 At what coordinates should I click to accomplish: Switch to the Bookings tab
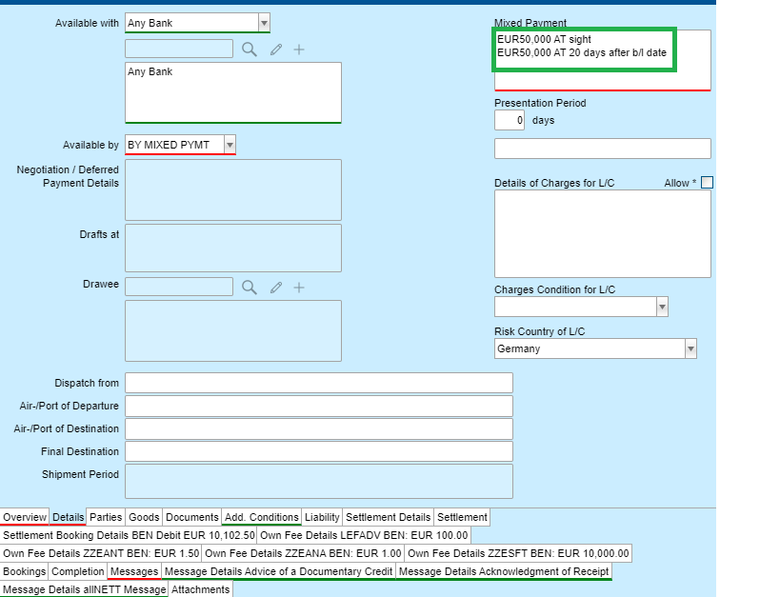(x=25, y=571)
